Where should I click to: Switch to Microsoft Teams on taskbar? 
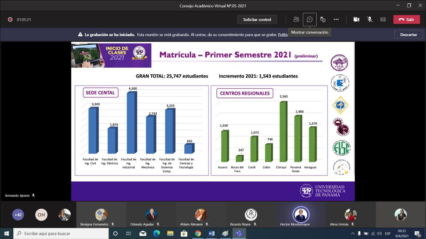[239, 233]
